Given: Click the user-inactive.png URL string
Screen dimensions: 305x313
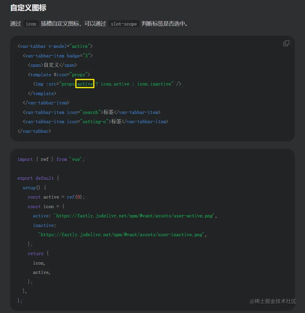Looking at the screenshot, I should pyautogui.click(x=121, y=234).
